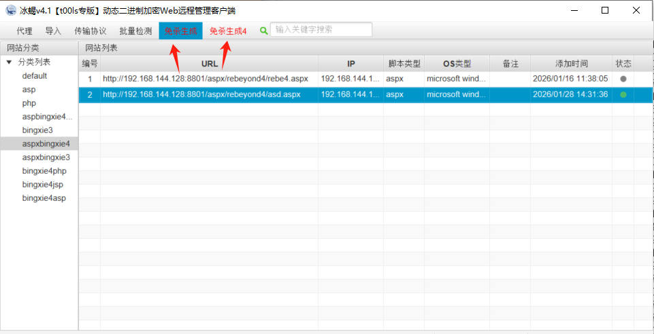
Task: Open the 传输协议 menu
Action: [91, 31]
